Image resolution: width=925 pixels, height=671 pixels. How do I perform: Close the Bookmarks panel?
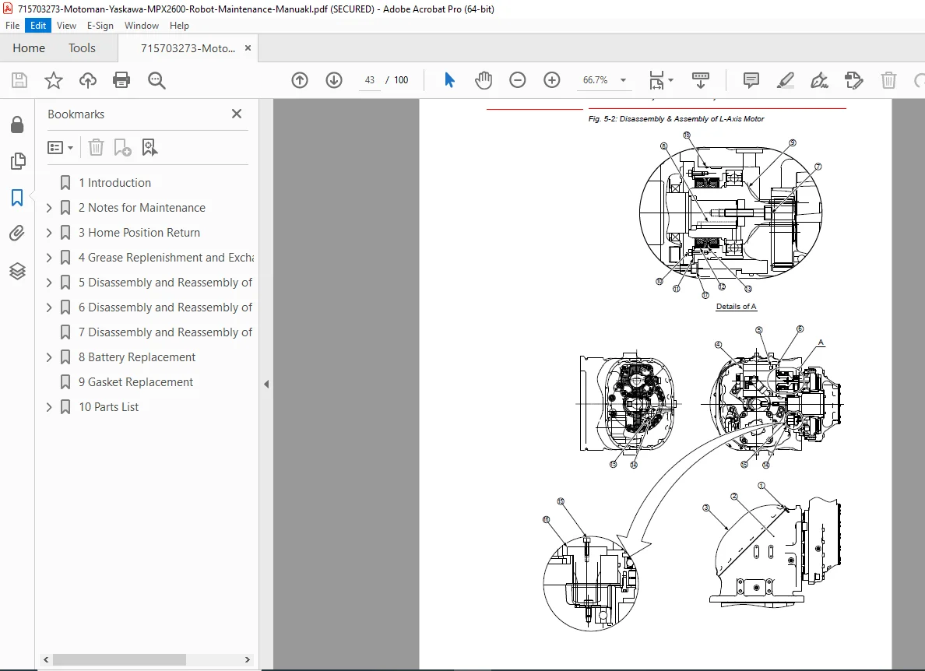[x=237, y=114]
